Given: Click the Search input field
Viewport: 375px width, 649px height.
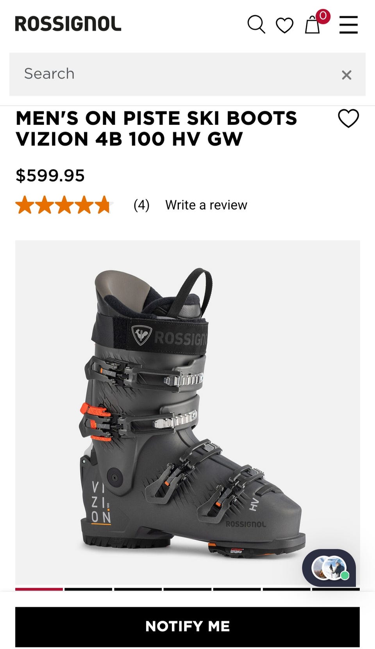Looking at the screenshot, I should 187,74.
